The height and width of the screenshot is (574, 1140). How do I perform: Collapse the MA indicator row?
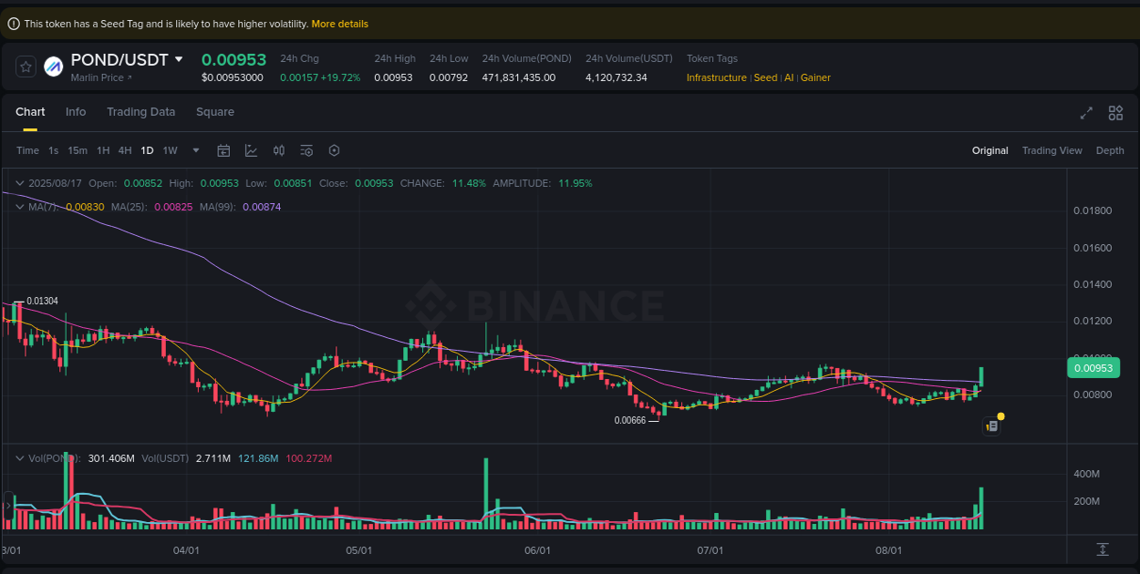[x=18, y=207]
